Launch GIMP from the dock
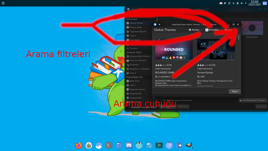Viewport: 268px width, 151px height. tap(189, 145)
